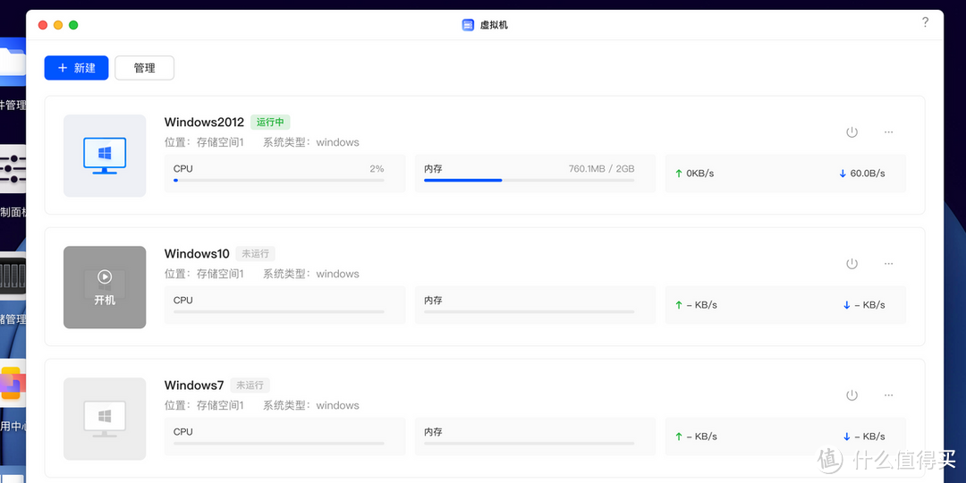Viewport: 966px width, 483px height.
Task: Open the storage manager icon on the desktop
Action: coord(13,275)
